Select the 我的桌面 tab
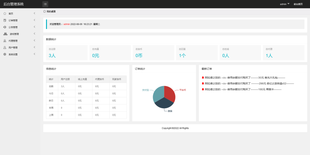Viewport: 310px width, 155px height. [x=49, y=11]
